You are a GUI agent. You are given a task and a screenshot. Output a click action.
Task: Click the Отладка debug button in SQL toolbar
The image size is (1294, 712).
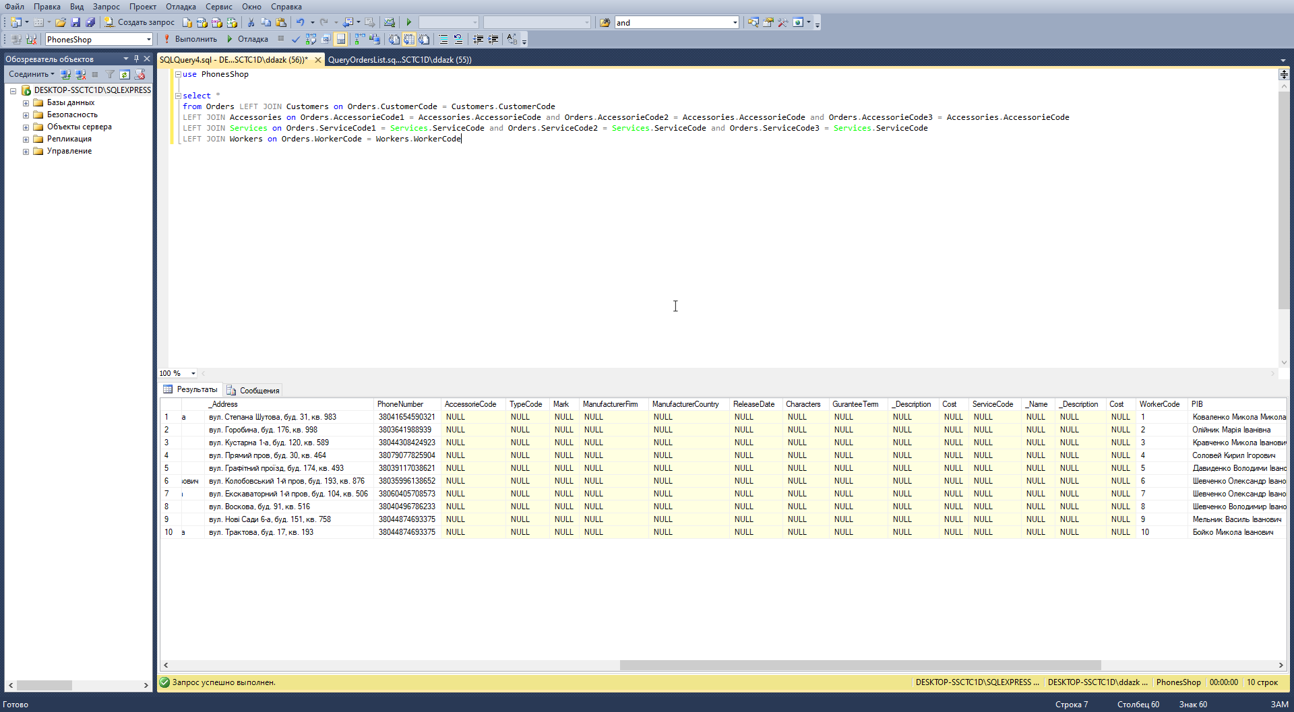(x=247, y=39)
